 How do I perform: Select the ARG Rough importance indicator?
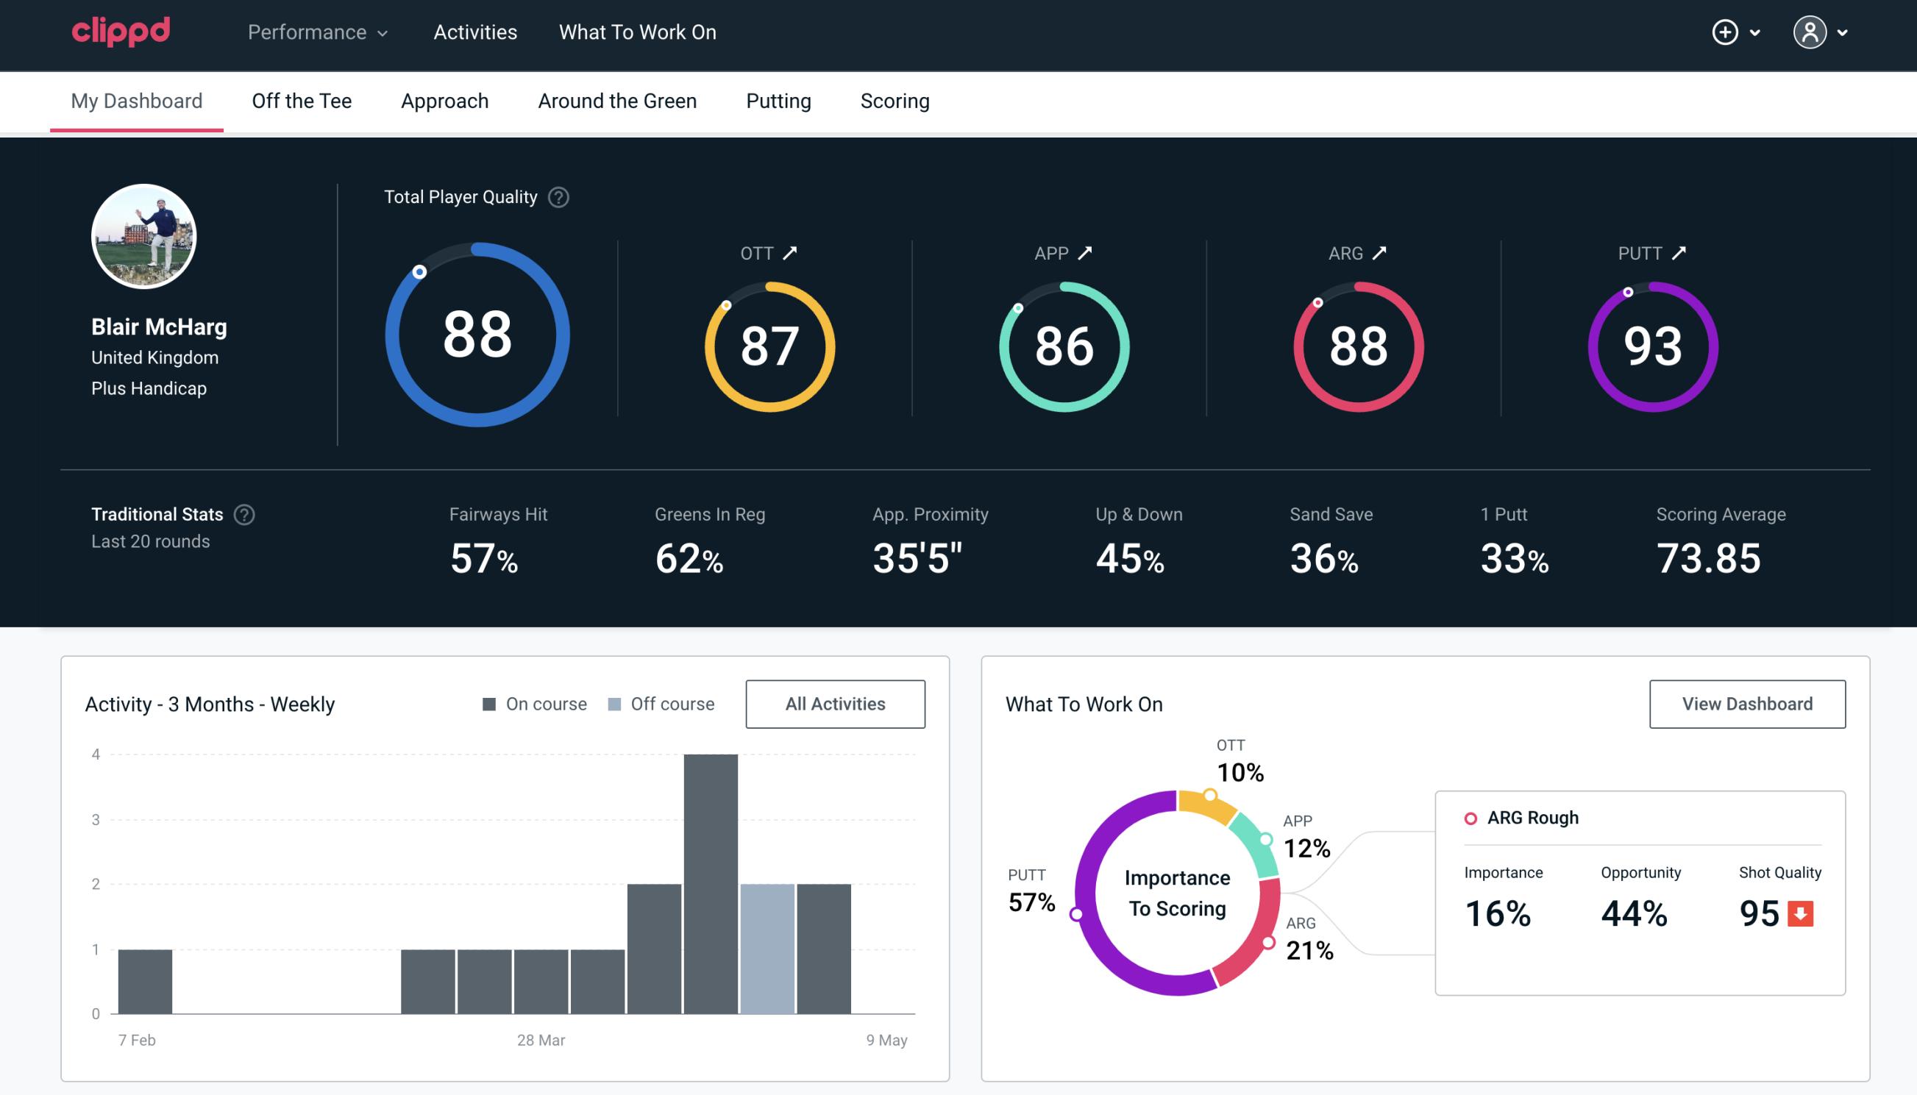click(x=1501, y=910)
